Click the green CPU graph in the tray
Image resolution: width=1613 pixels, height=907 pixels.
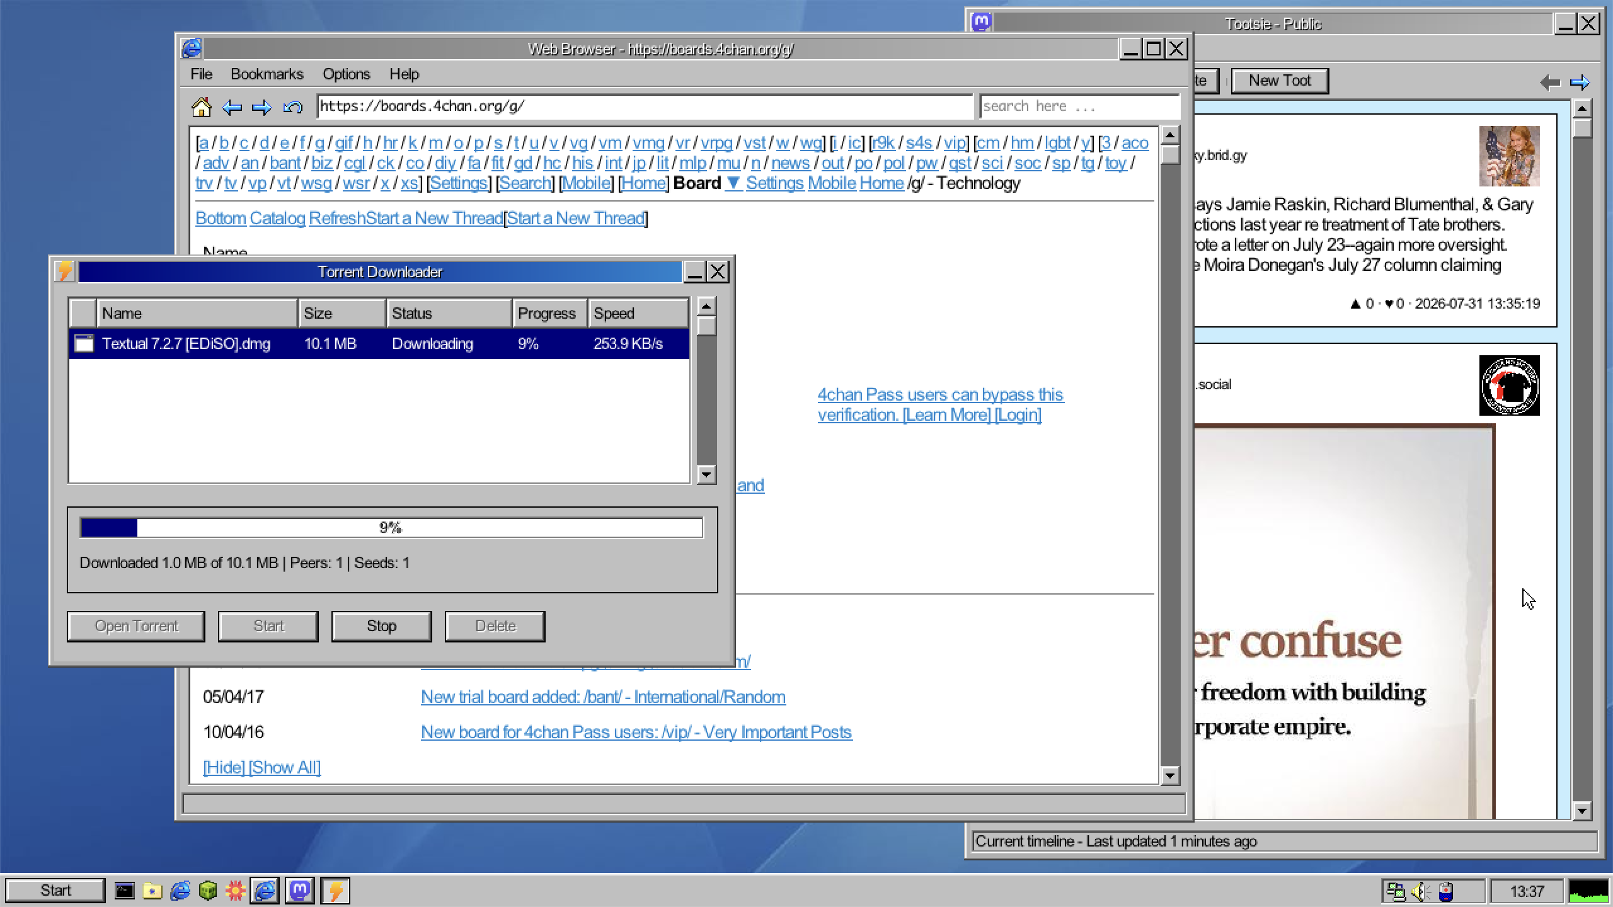1588,891
